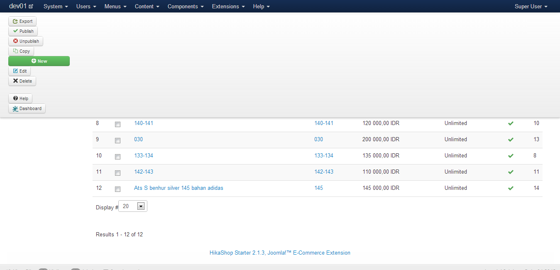Viewport: 560px width, 270px height.
Task: Click Unlimited quantity in row 12
Action: [x=456, y=188]
